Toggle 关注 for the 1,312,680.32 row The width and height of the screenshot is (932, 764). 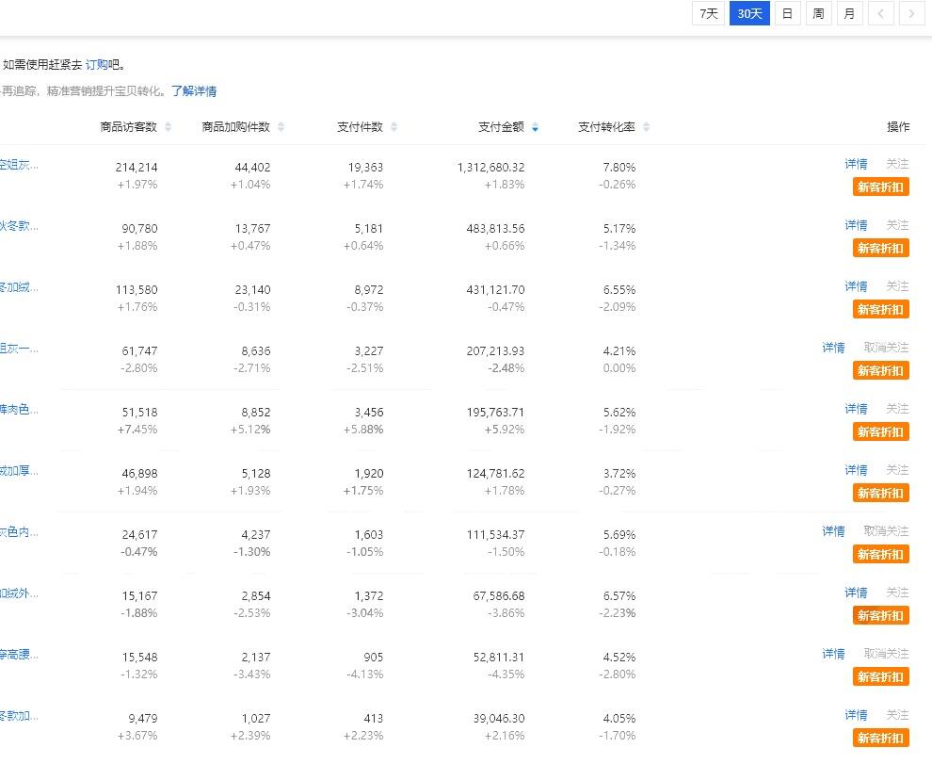[x=897, y=164]
